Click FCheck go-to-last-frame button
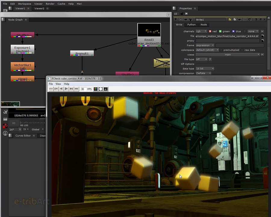The image size is (271, 217). [76, 89]
